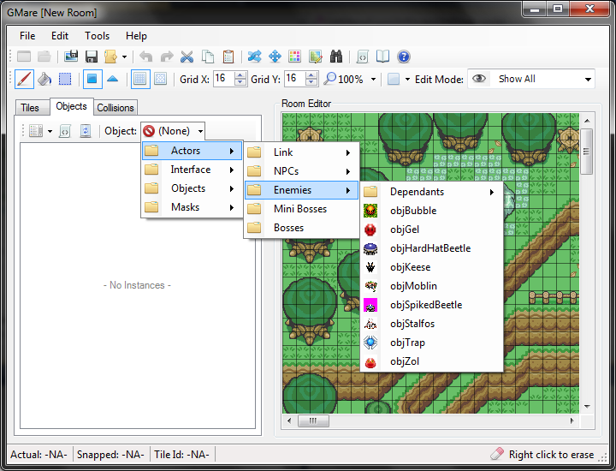Viewport: 616px width, 471px height.
Task: Open the book documentation icon
Action: 382,57
